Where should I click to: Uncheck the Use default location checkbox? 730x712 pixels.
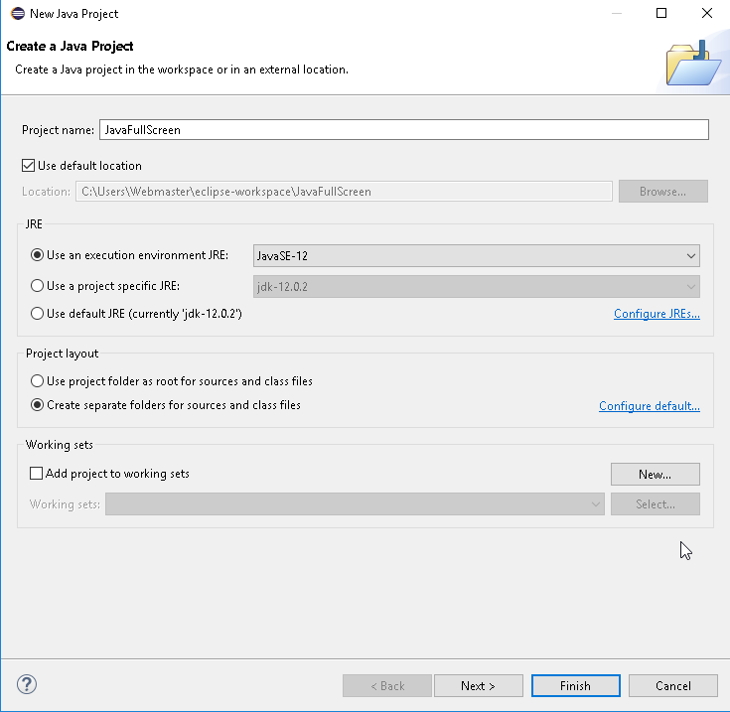point(28,166)
